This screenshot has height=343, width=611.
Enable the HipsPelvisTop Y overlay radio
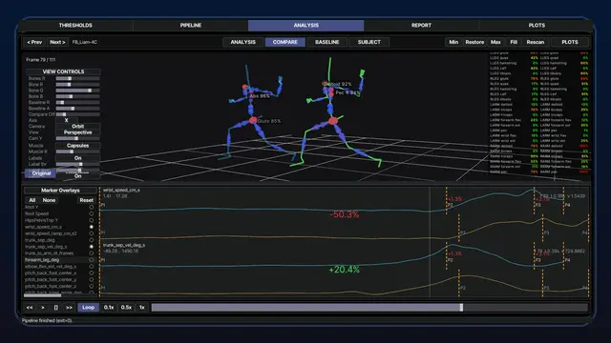coord(92,220)
